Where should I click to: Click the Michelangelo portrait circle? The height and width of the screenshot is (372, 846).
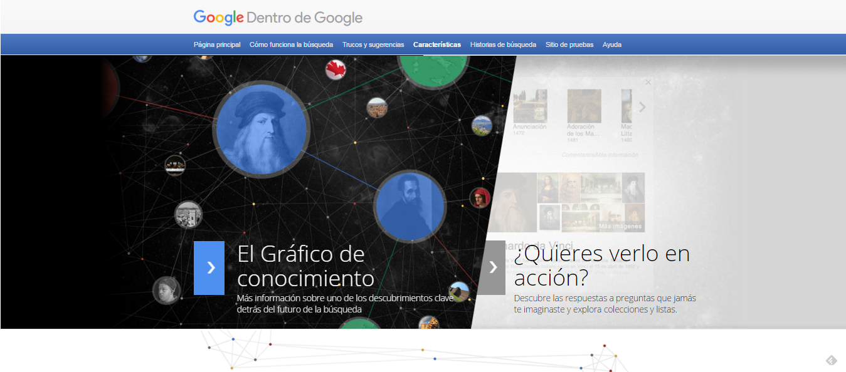[410, 206]
